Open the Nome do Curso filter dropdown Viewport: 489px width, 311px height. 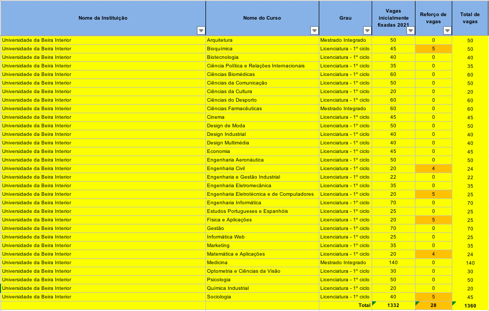coord(314,30)
